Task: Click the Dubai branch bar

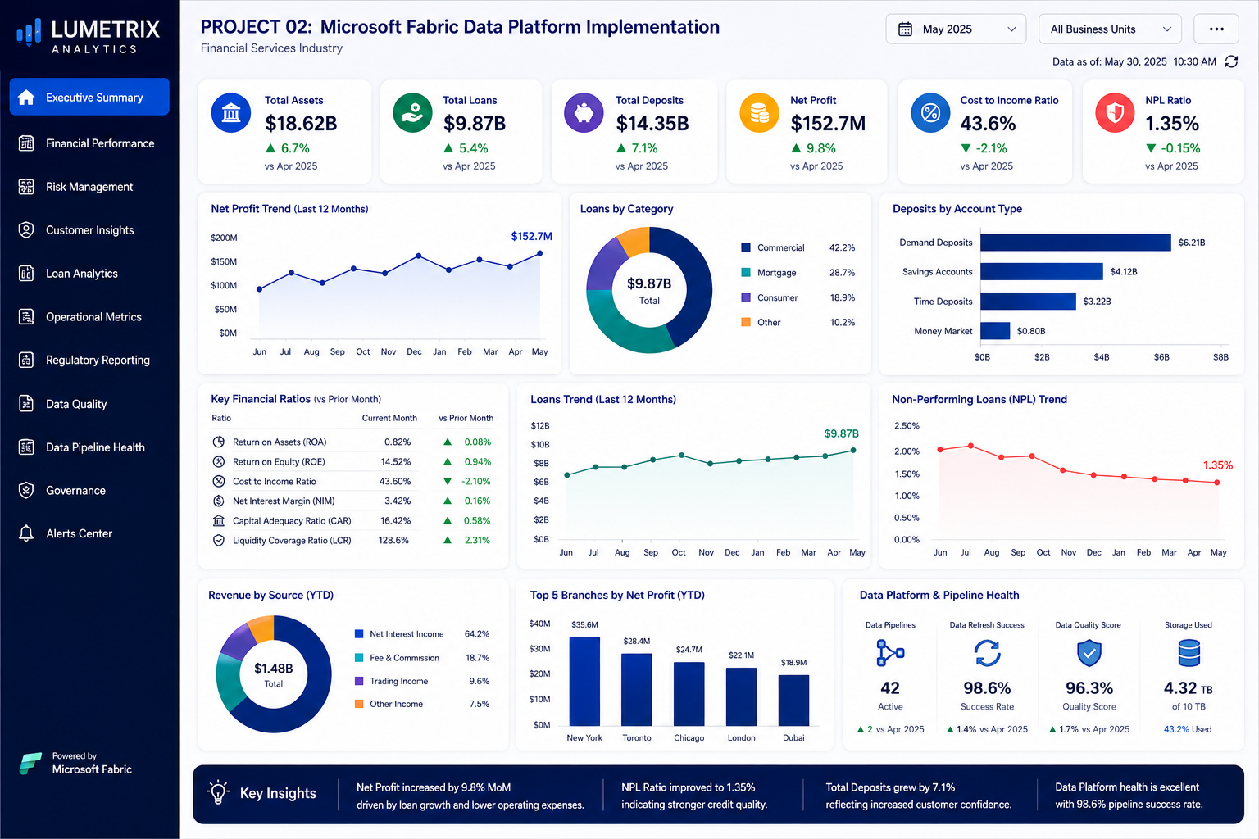Action: point(793,701)
